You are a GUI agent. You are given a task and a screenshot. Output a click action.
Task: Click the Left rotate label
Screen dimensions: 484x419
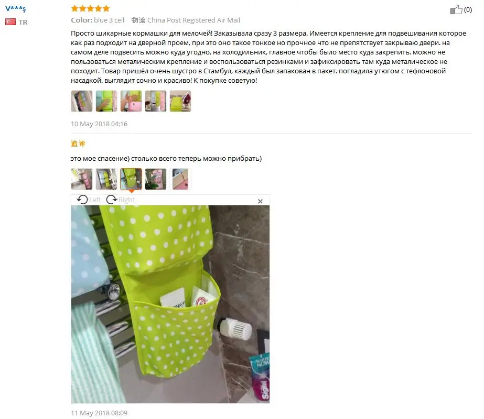coord(95,200)
